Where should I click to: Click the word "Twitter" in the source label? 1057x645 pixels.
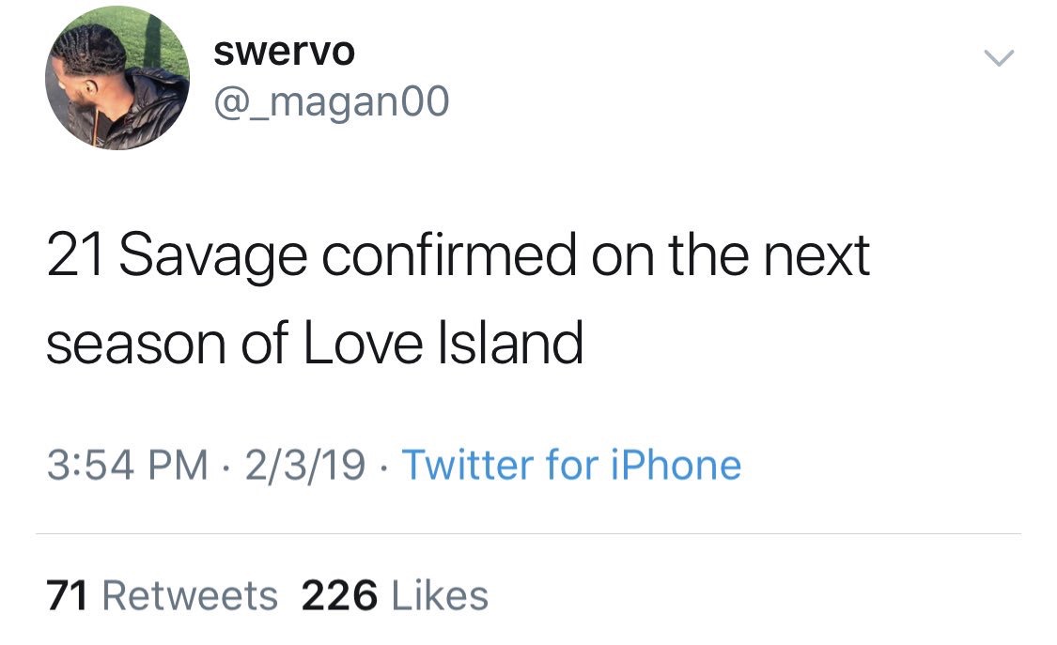click(463, 465)
